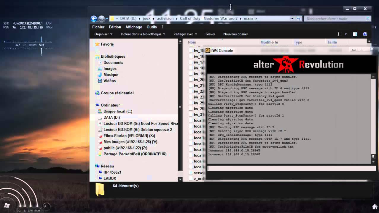Viewport: 379px width, 213px height.
Task: Sort files by the Nom column
Action: pos(192,42)
